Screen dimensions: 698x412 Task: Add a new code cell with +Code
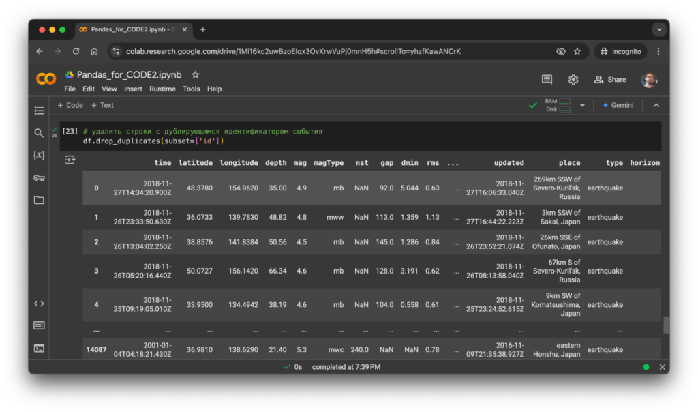coord(70,105)
